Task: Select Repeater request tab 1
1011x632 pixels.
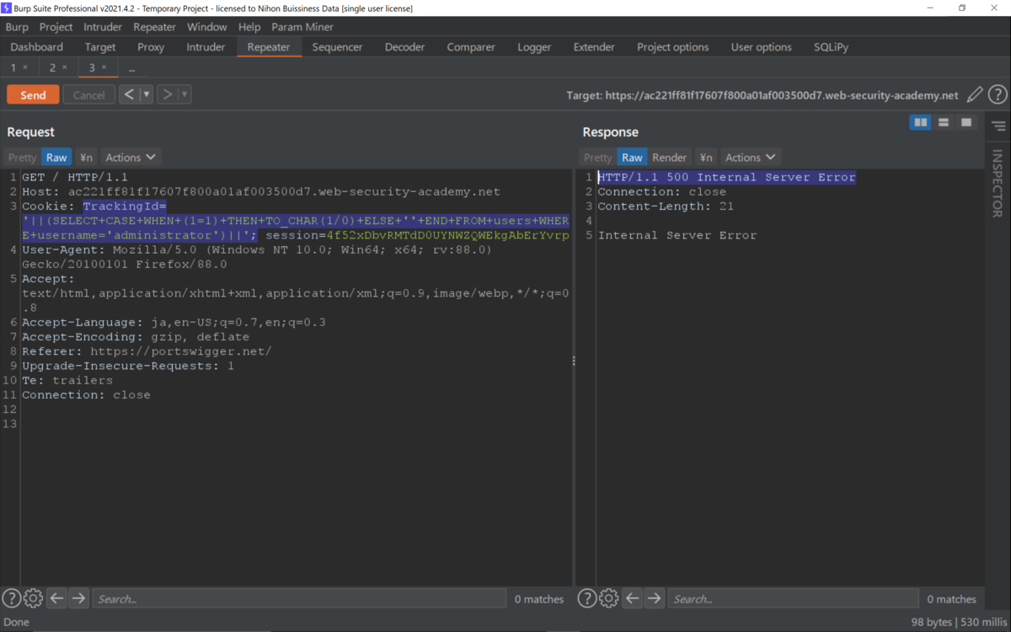Action: coord(14,67)
